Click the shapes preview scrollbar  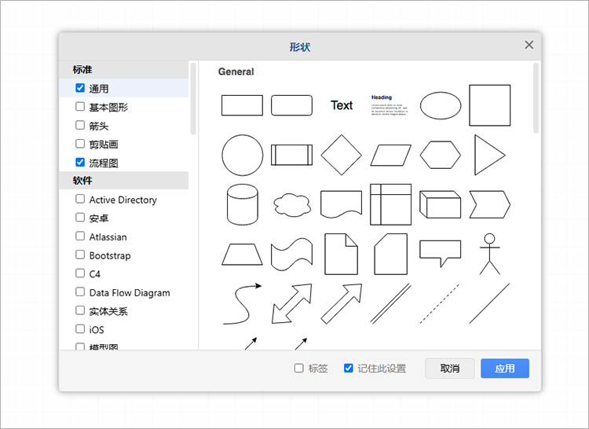tap(536, 97)
